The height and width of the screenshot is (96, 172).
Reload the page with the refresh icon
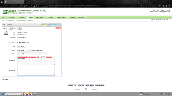click(x=9, y=6)
